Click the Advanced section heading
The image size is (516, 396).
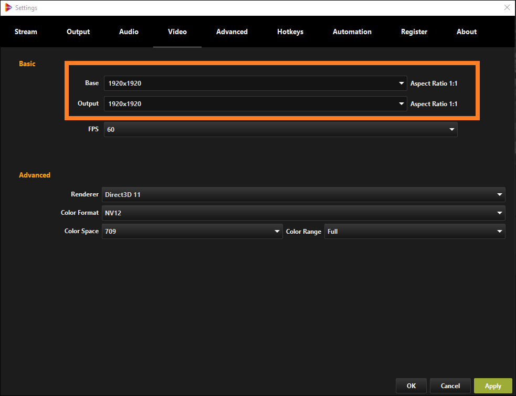(35, 175)
